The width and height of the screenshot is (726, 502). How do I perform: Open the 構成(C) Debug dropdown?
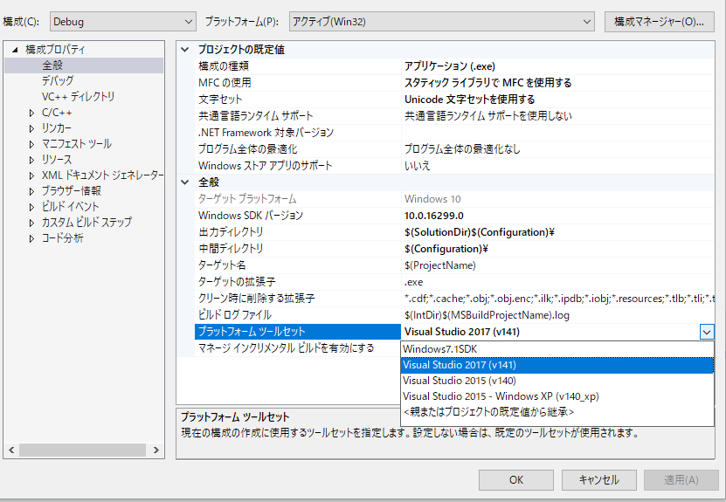122,21
